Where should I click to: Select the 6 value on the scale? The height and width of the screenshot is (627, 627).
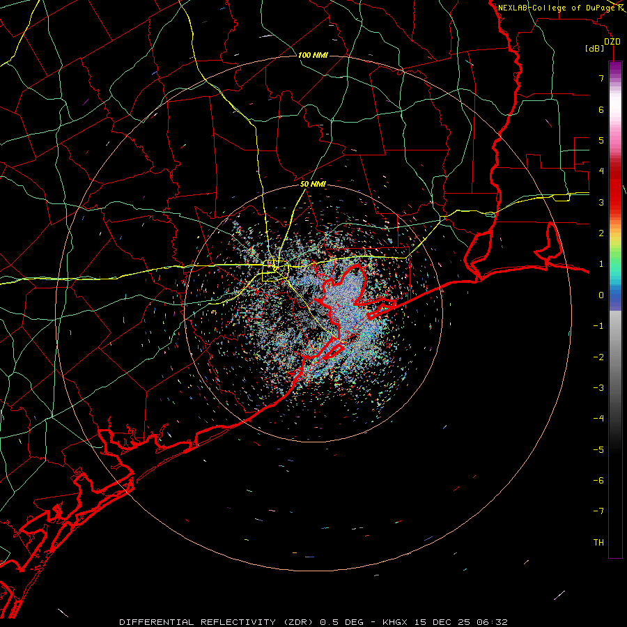click(x=601, y=109)
